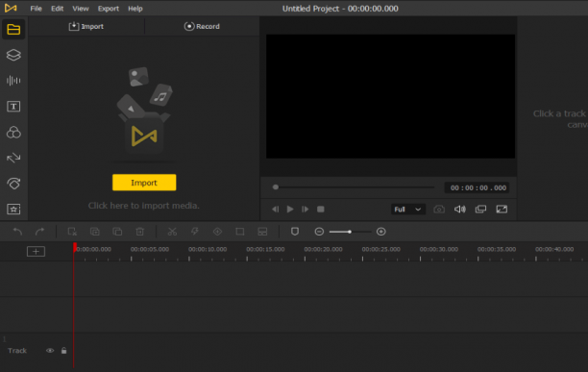
Task: Take a snapshot with the camera icon
Action: (439, 210)
